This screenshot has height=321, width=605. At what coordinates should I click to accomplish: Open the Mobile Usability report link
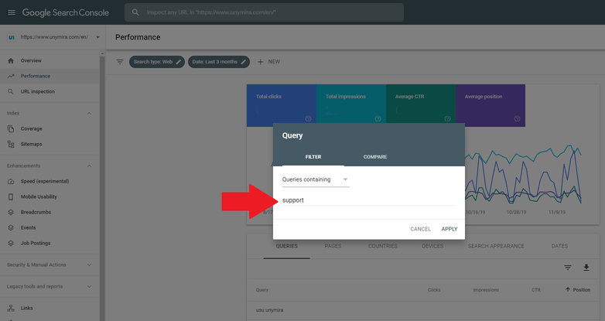tap(39, 196)
